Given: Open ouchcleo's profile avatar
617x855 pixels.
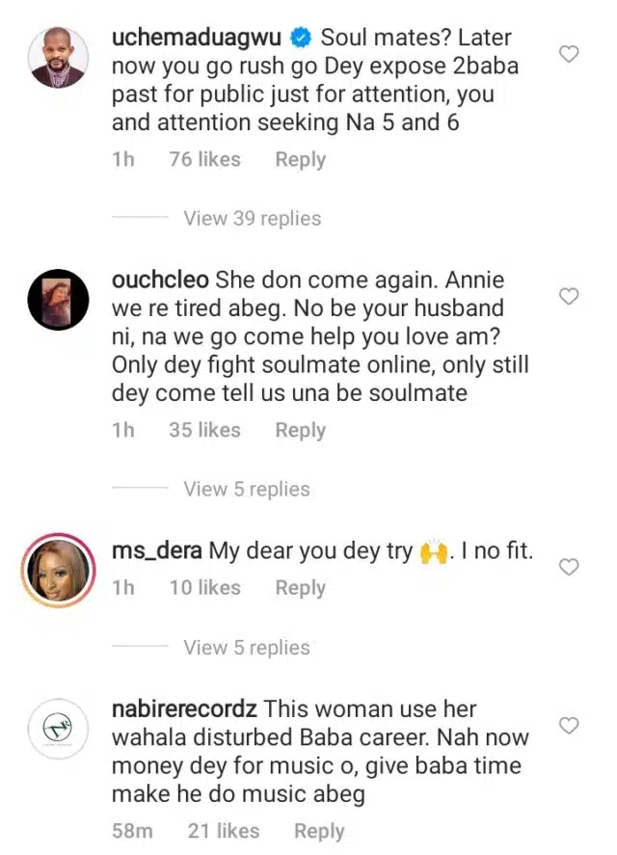Looking at the screenshot, I should pos(55,299).
